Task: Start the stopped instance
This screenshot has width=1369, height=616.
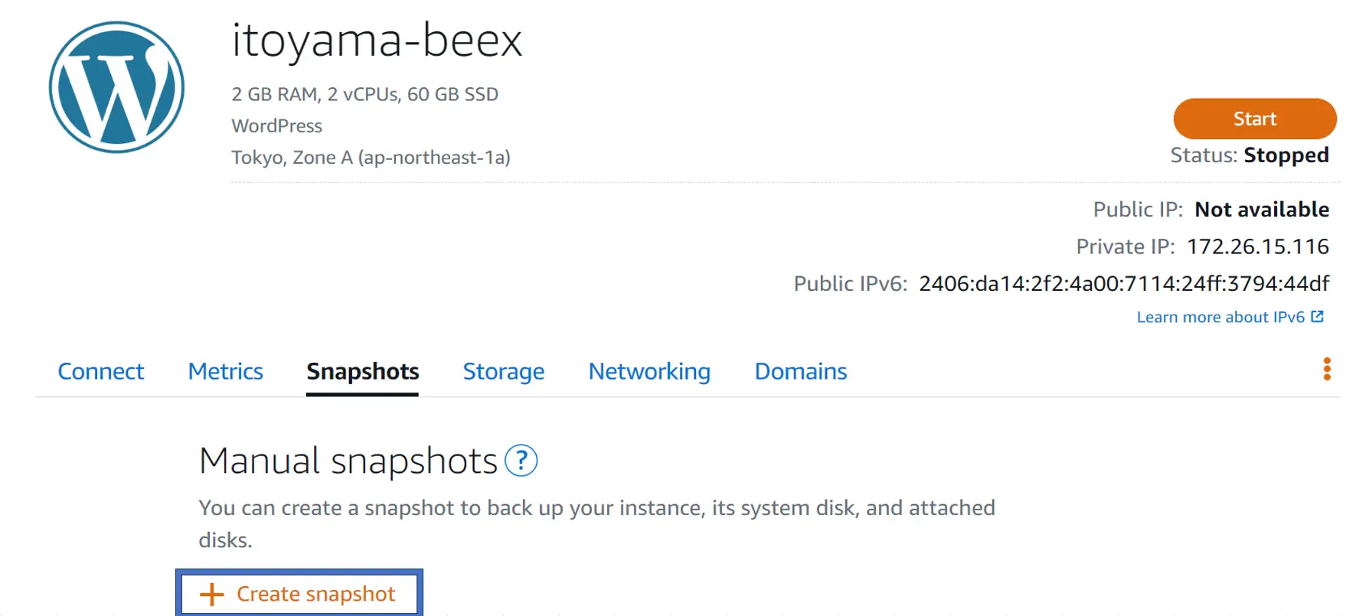Action: (1255, 119)
